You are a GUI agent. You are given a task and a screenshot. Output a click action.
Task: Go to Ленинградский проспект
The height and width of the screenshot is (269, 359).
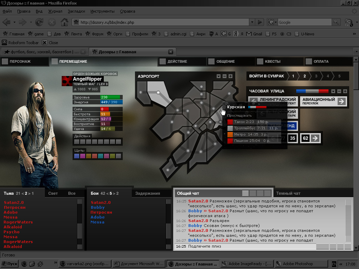[273, 101]
